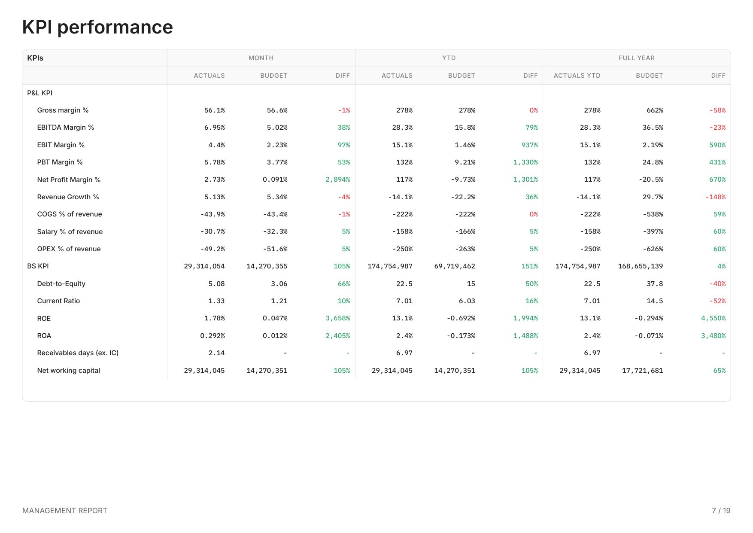The width and height of the screenshot is (753, 533).
Task: Click the 37.8 Debt-to-Equity full year budget
Action: [x=655, y=284]
